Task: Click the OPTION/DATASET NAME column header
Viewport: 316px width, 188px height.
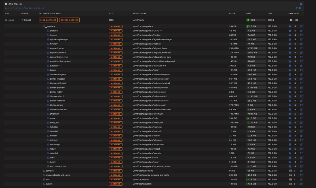Action: tap(50, 14)
